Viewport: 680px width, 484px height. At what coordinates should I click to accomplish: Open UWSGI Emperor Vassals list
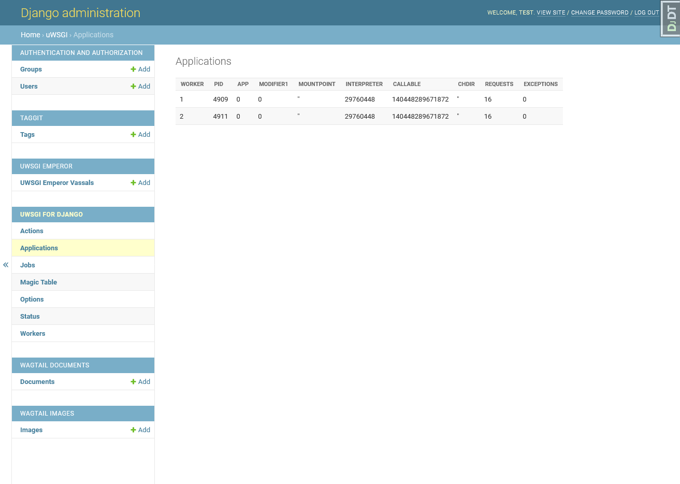pos(57,183)
